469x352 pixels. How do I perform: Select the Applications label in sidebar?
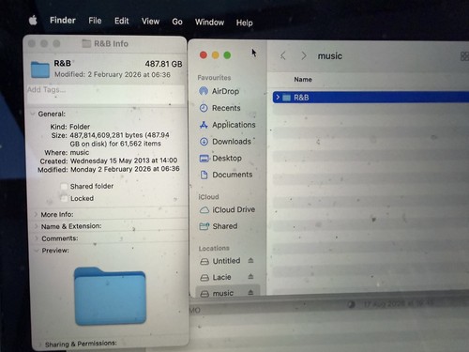click(x=234, y=125)
